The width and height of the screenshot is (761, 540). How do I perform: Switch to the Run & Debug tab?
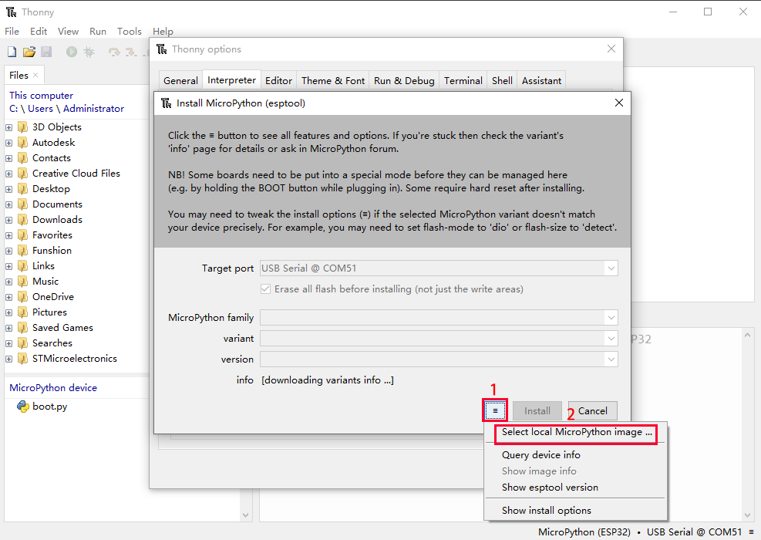point(404,80)
